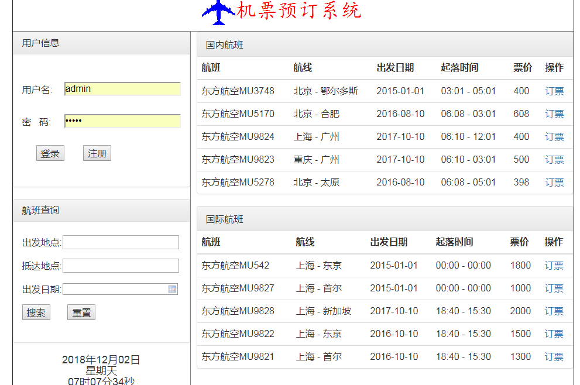Click 订票 for flight MU9823
The image size is (580, 385).
point(554,159)
